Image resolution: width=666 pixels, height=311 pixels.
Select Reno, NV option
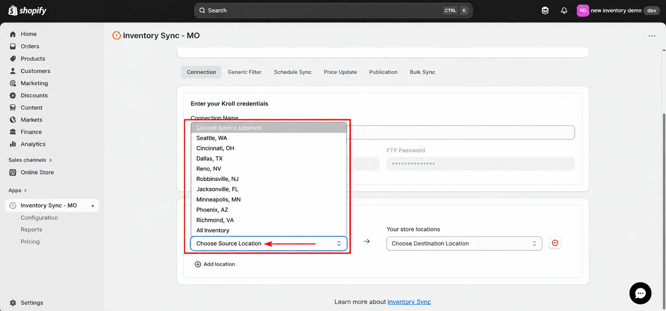click(x=269, y=169)
